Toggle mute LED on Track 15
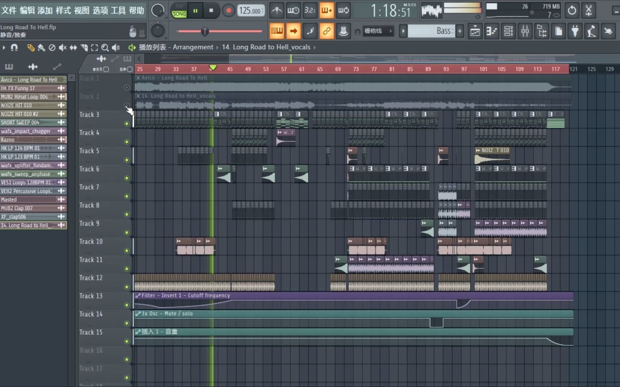The width and height of the screenshot is (620, 387). [127, 341]
